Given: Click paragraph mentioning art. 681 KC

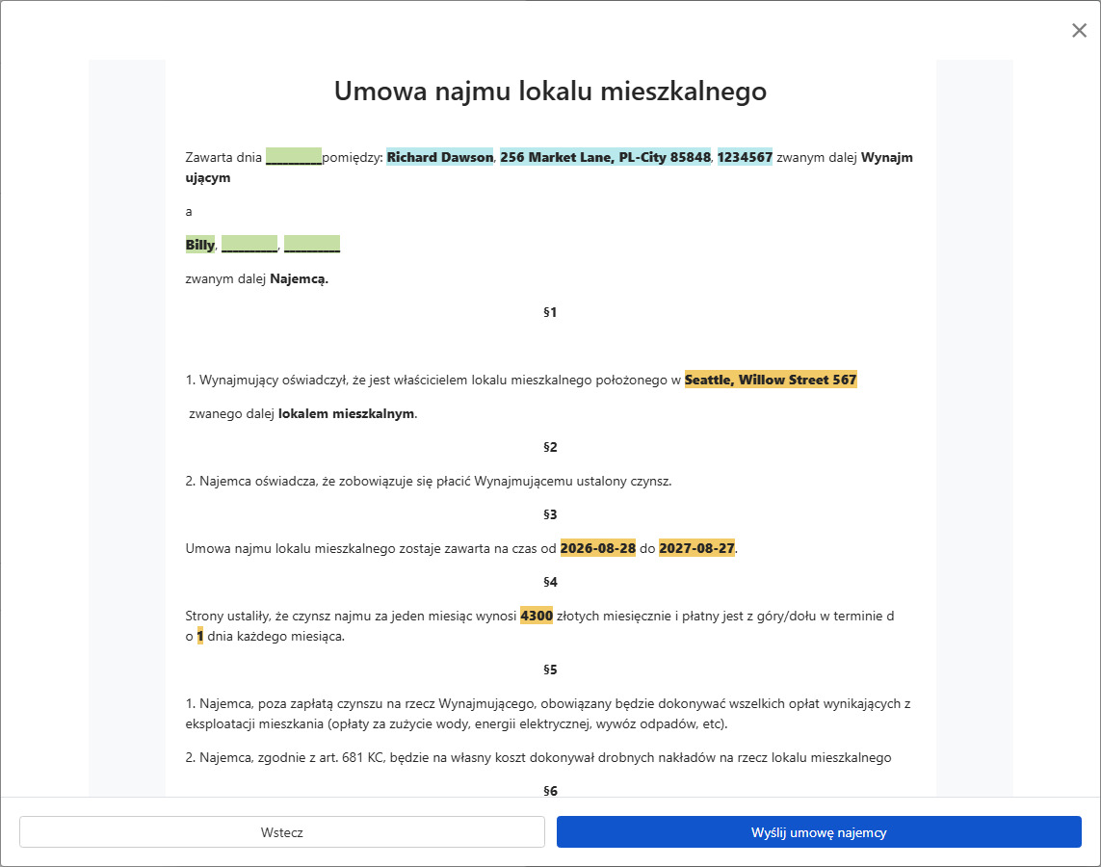Looking at the screenshot, I should 538,757.
